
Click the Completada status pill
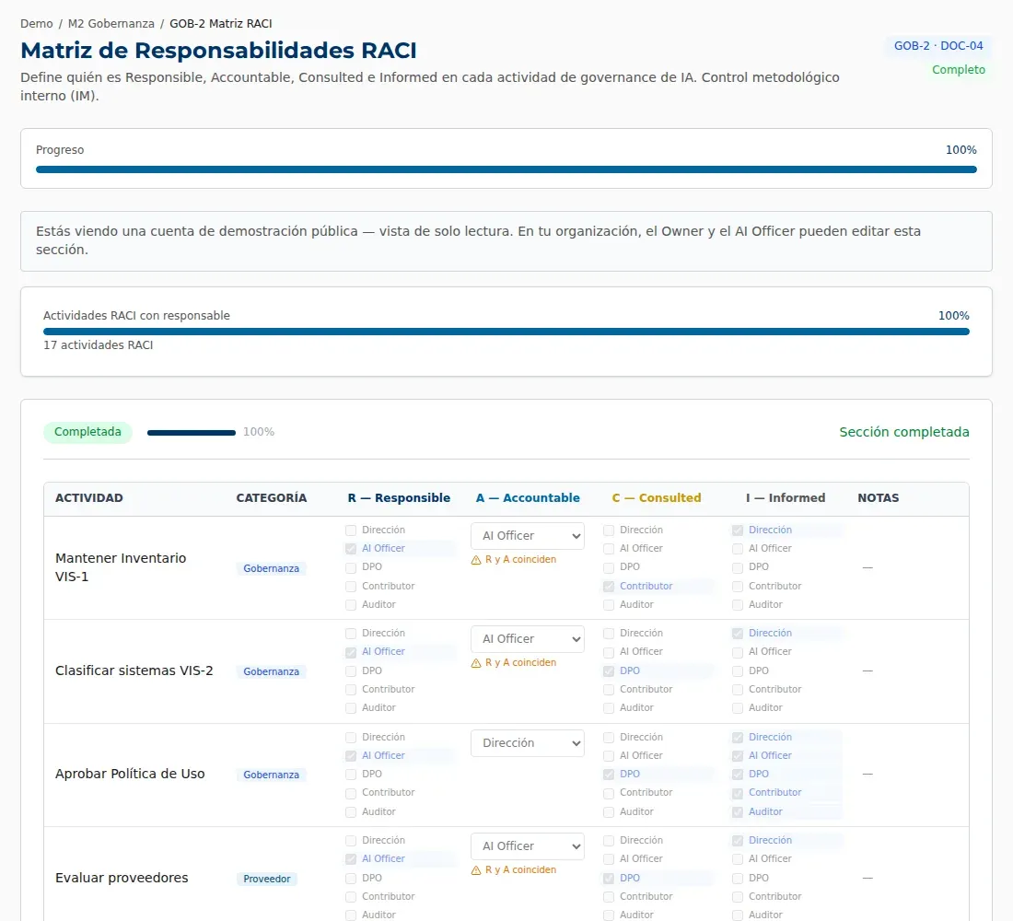point(87,432)
